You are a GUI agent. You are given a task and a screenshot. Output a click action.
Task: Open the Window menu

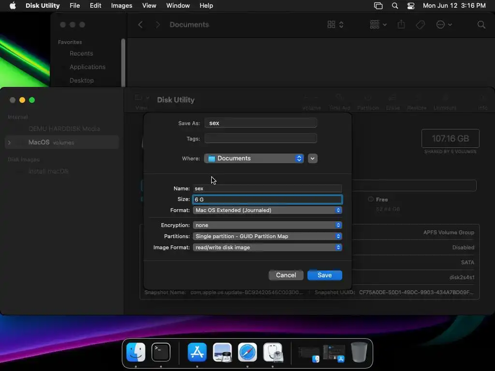(178, 6)
